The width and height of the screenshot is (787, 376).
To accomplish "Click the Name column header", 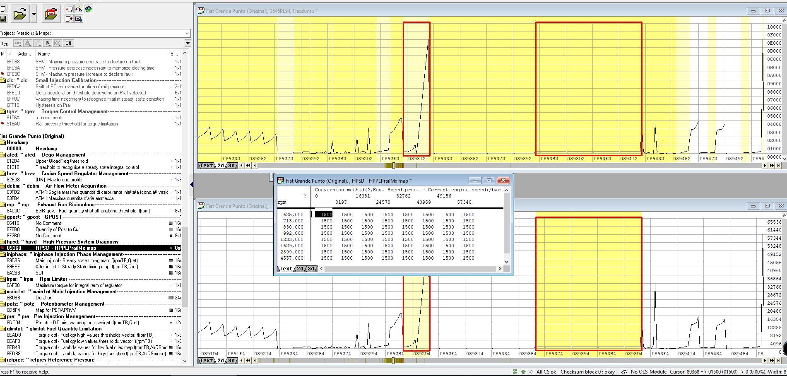I will tap(43, 53).
